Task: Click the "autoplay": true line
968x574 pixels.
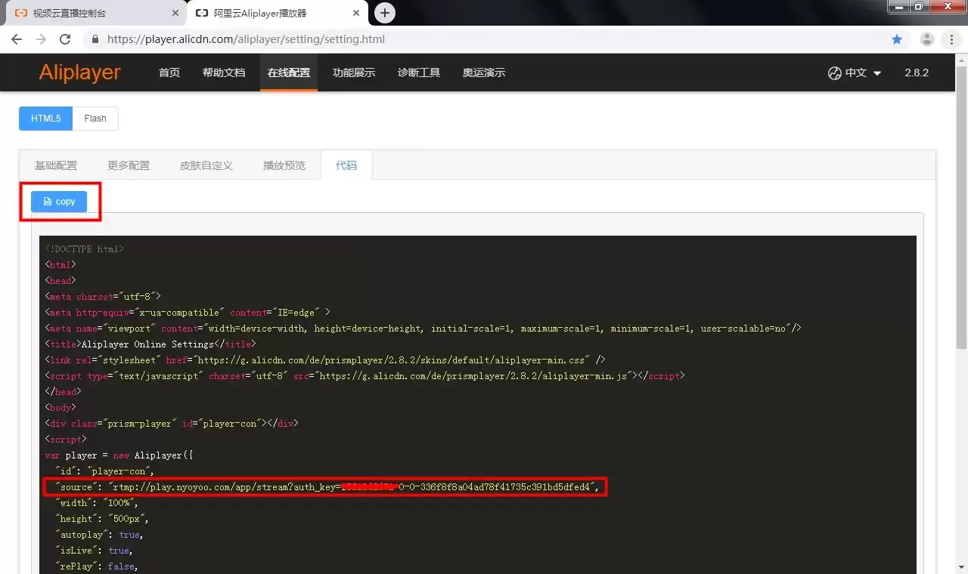Action: point(98,535)
